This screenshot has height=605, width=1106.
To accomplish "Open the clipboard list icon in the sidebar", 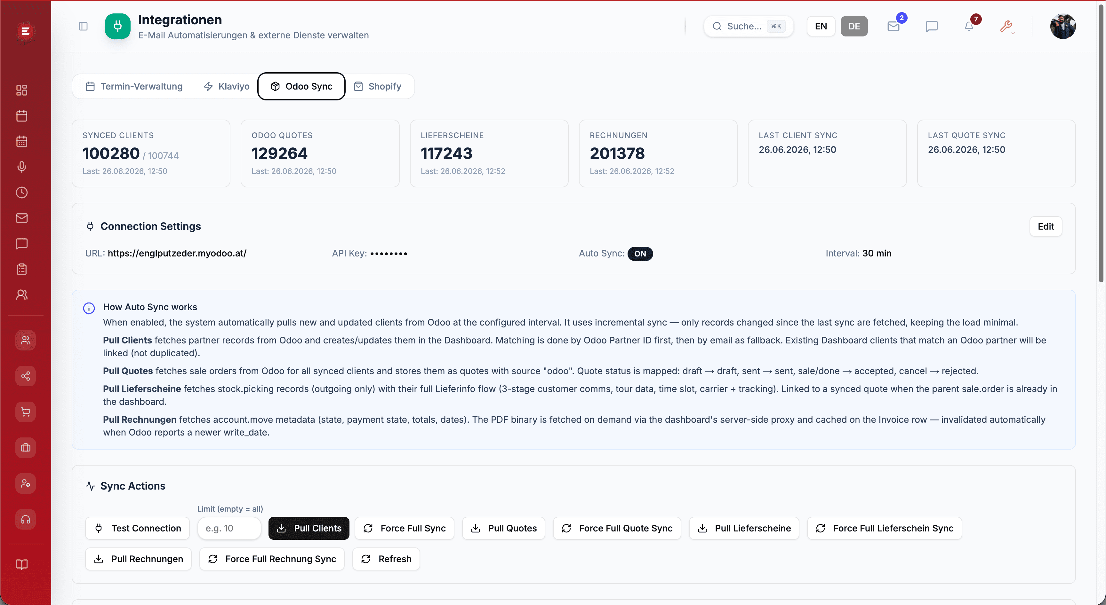I will (x=21, y=270).
